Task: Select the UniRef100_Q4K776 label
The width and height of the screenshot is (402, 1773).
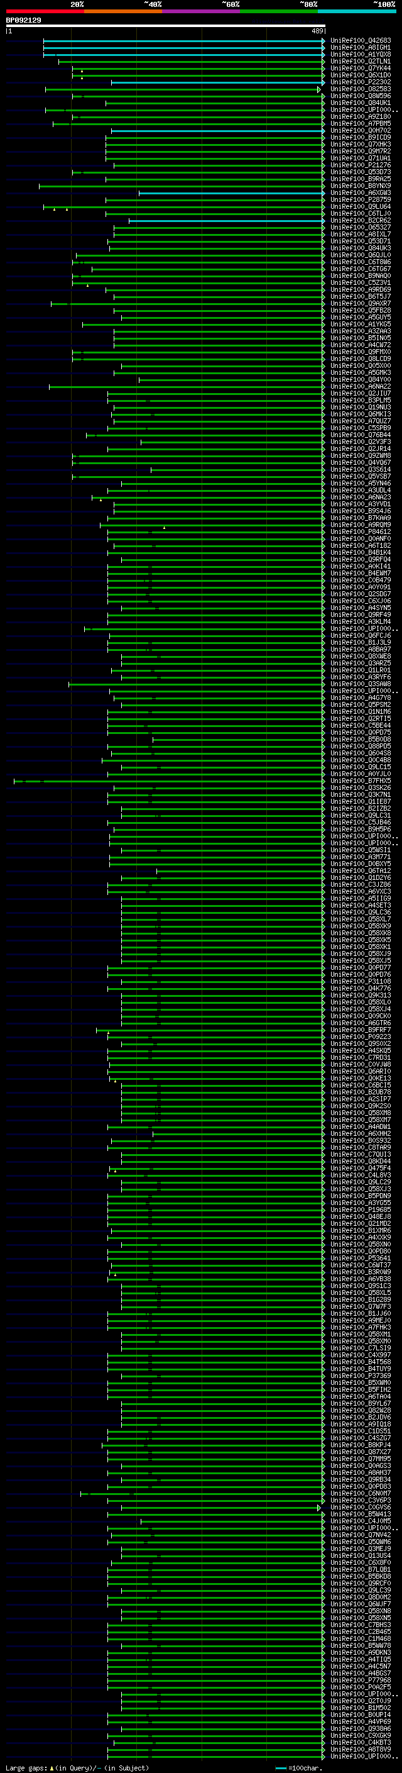Action: (x=360, y=988)
